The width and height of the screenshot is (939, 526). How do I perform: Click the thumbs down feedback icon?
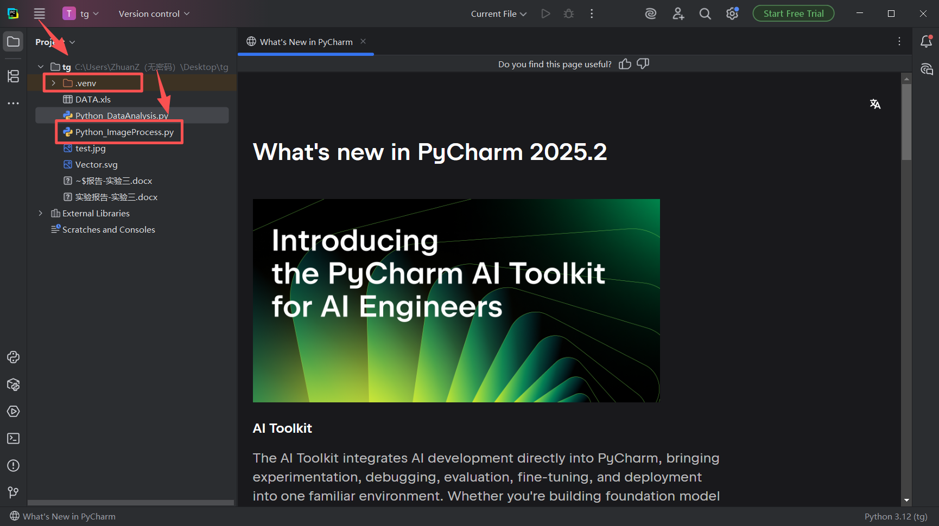pyautogui.click(x=643, y=64)
